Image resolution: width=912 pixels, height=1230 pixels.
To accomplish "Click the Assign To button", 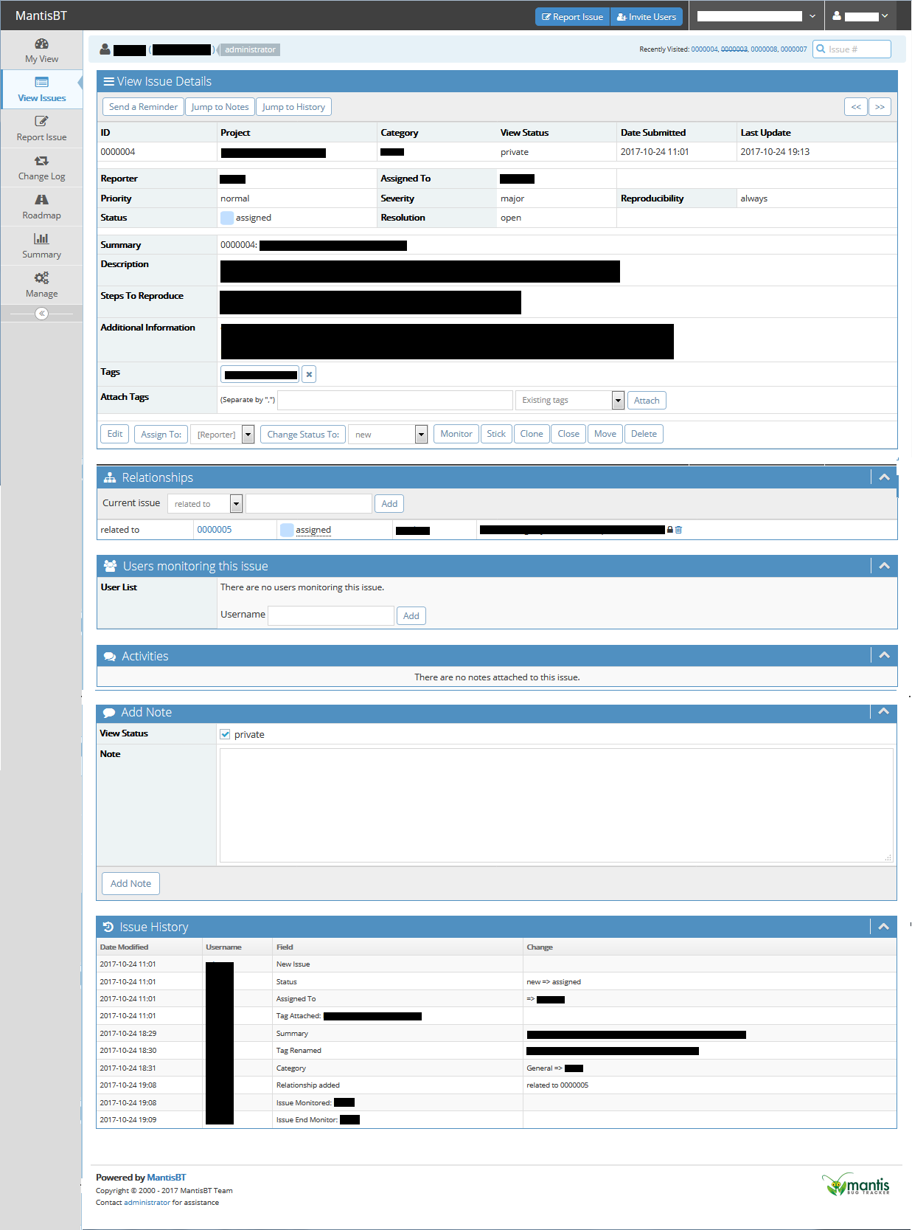I will (161, 435).
